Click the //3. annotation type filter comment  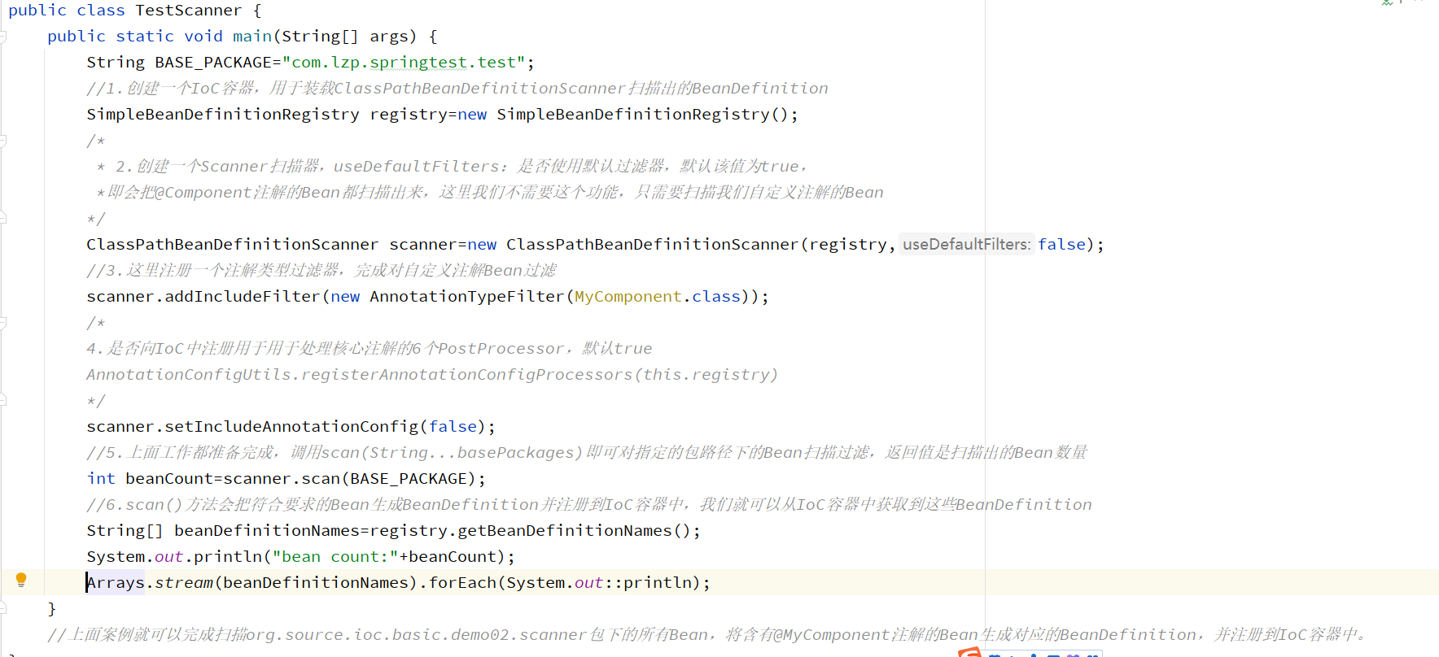321,271
